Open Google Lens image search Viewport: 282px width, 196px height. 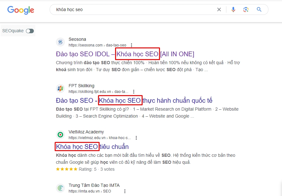[x=246, y=9]
